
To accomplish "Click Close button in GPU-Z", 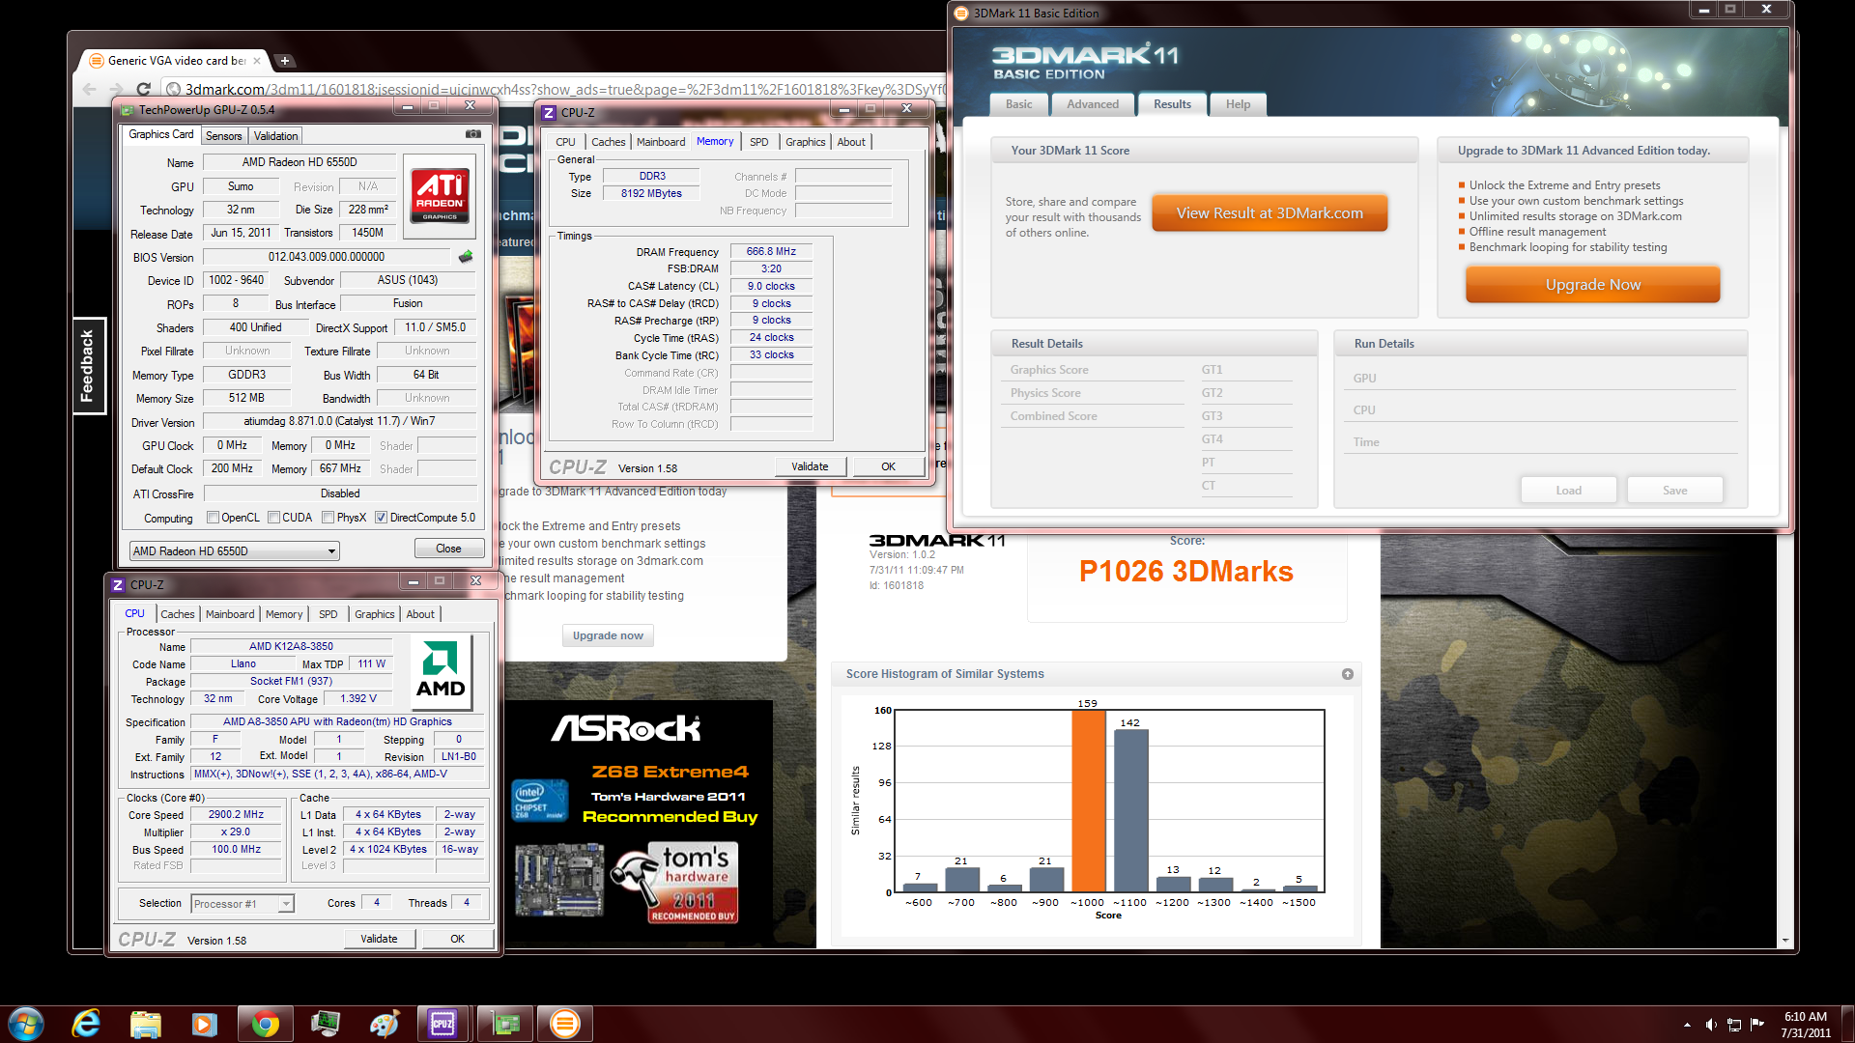I will (448, 549).
